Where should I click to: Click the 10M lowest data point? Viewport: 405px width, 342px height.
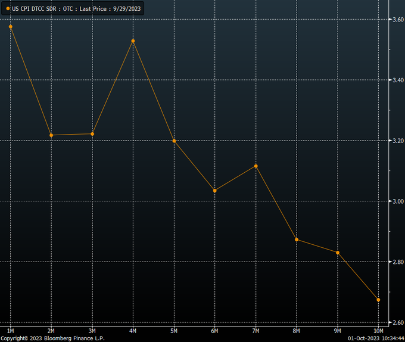[x=378, y=300]
